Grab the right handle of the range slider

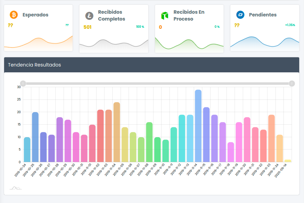tap(292, 83)
